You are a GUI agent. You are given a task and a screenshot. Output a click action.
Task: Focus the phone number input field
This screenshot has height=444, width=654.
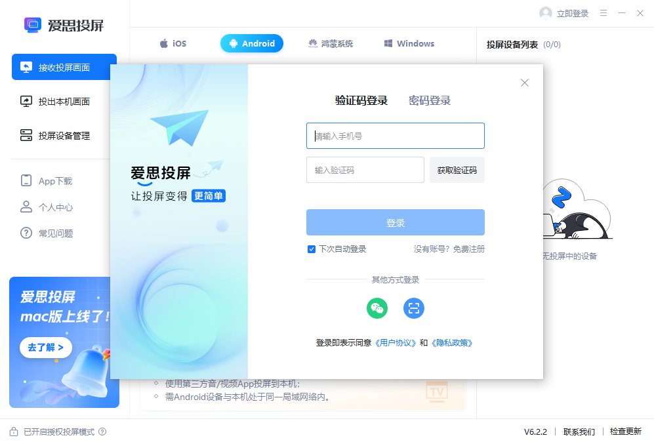click(396, 136)
